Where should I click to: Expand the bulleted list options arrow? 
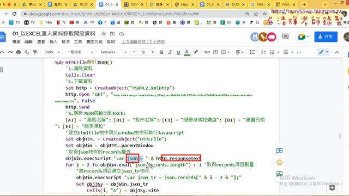279,52
